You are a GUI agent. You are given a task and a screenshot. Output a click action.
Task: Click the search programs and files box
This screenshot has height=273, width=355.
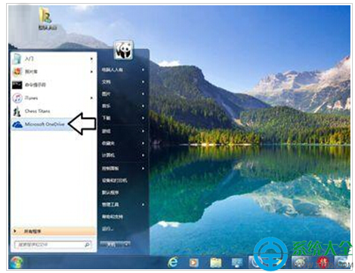point(52,244)
